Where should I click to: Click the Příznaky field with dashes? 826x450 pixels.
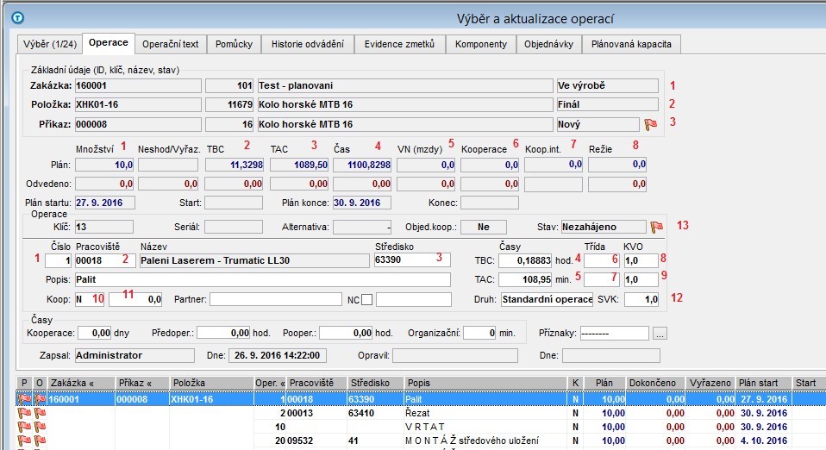[x=614, y=334]
